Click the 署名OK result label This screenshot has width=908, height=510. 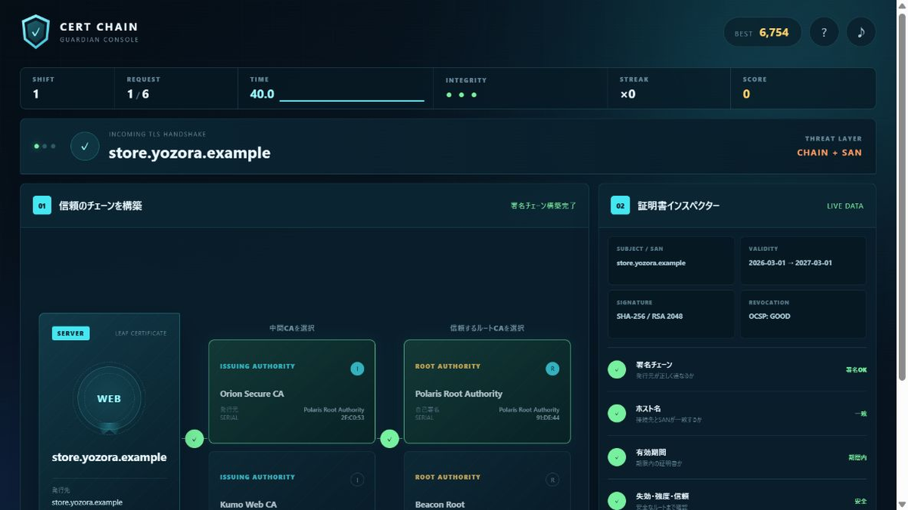tap(857, 370)
